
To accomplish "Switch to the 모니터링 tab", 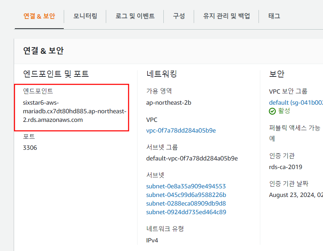I will tap(85, 16).
